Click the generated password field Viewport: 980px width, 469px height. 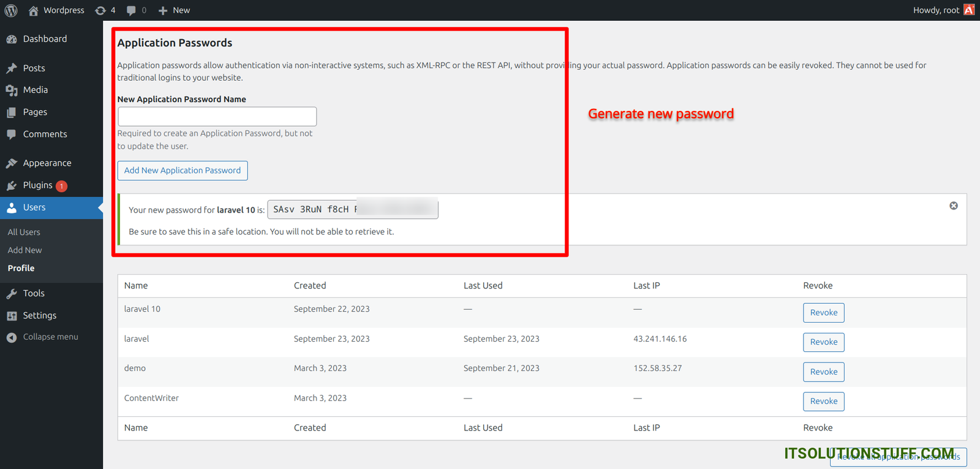pos(352,209)
